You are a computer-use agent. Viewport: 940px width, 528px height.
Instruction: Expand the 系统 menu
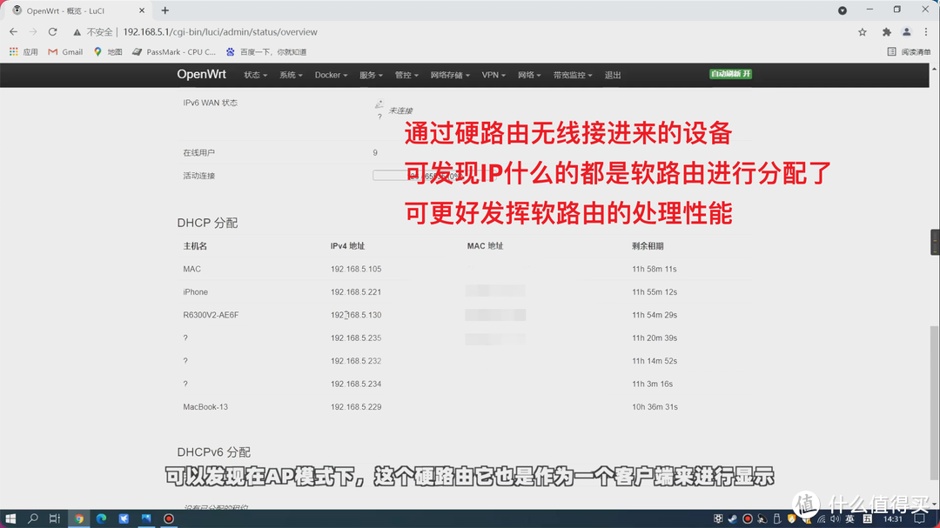click(x=291, y=75)
